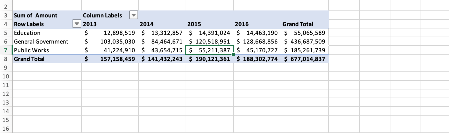
Task: Select row header 7
Action: coord(6,50)
